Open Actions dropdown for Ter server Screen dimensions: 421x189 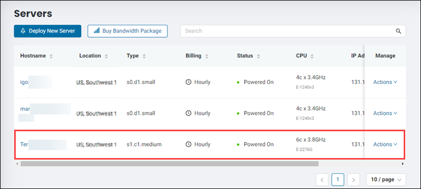pyautogui.click(x=385, y=144)
